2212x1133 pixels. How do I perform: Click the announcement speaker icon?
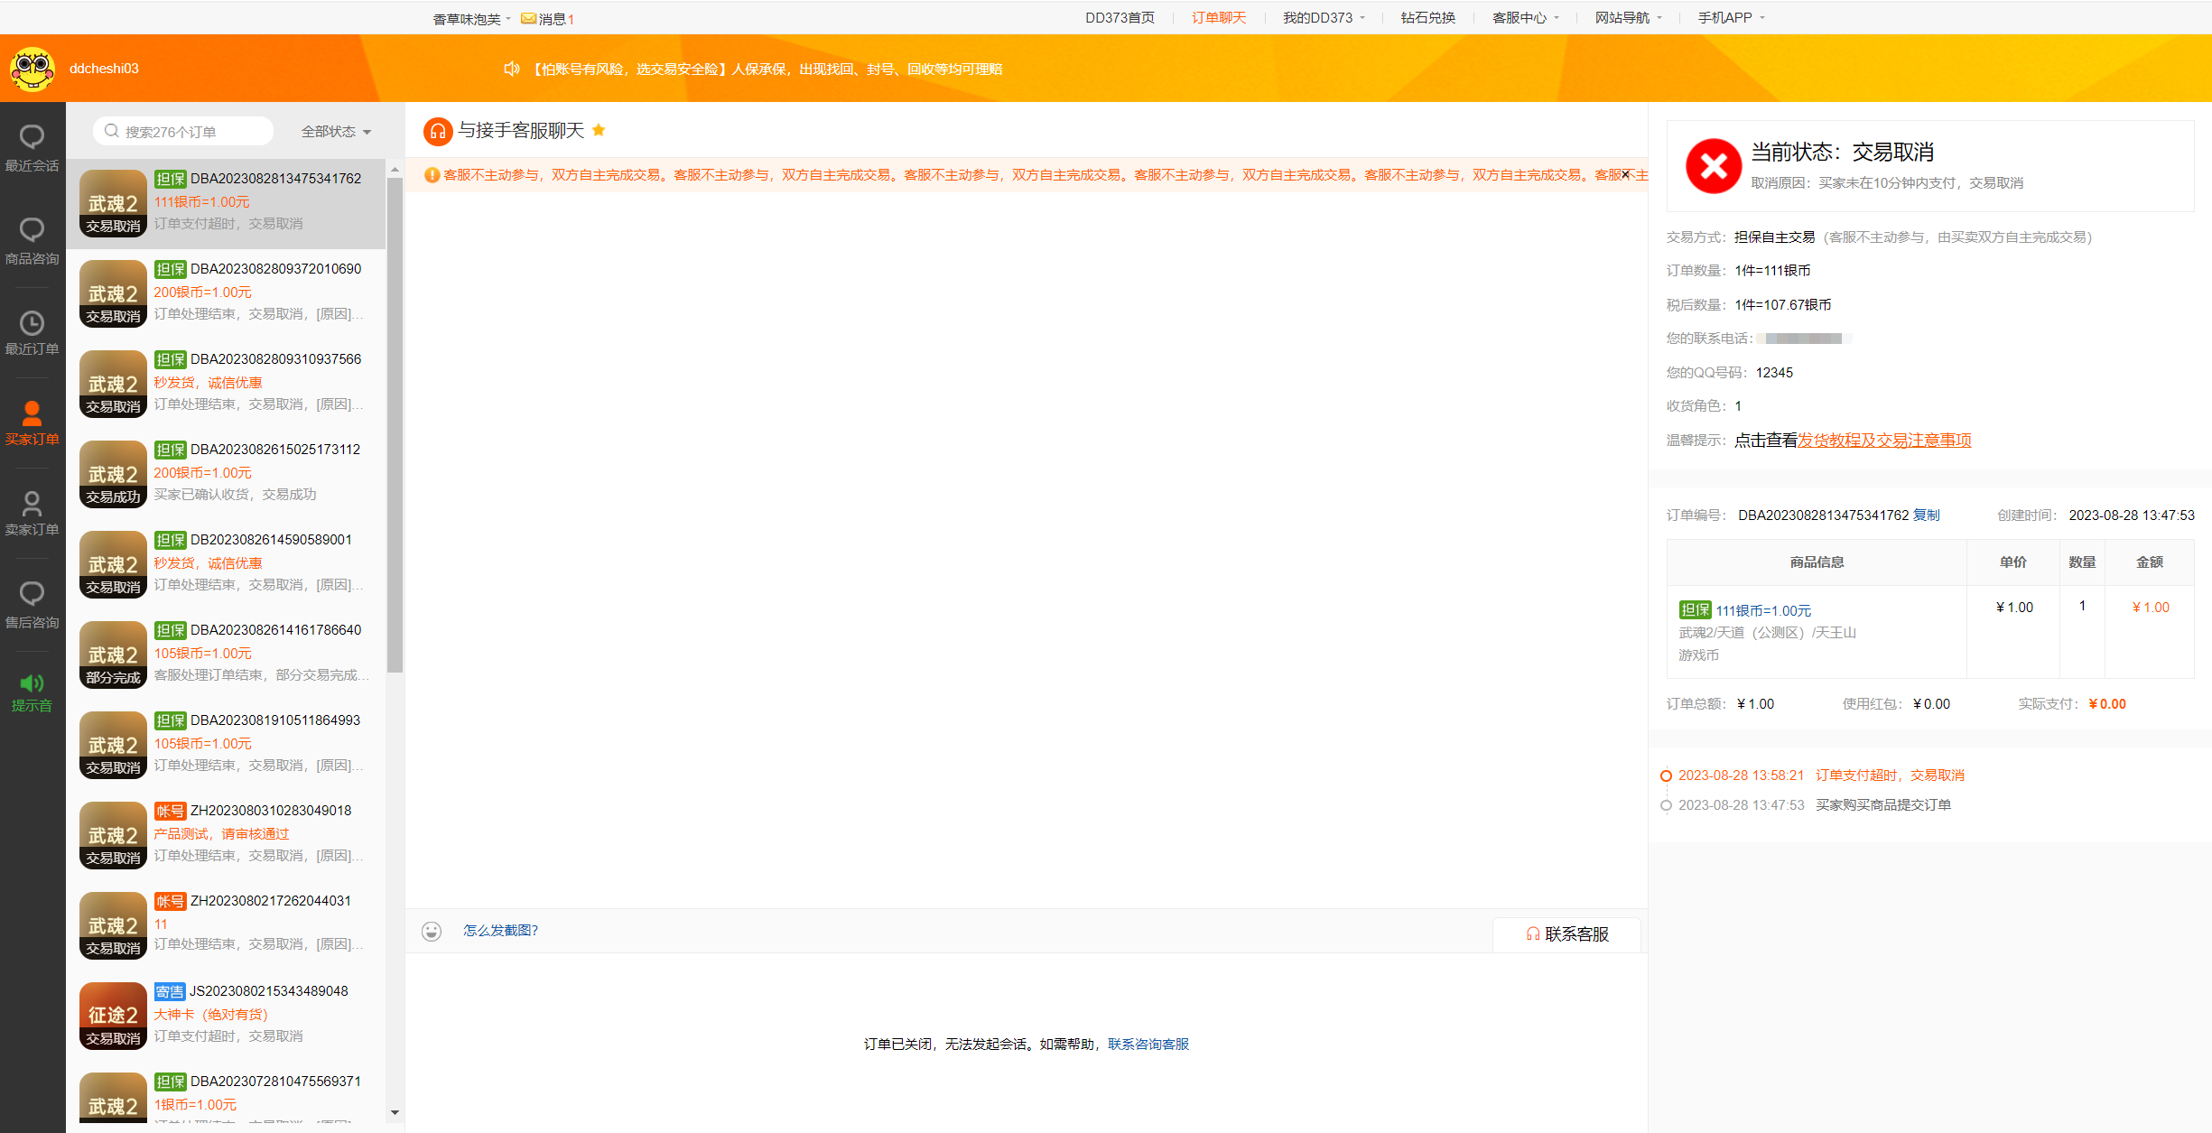click(512, 69)
